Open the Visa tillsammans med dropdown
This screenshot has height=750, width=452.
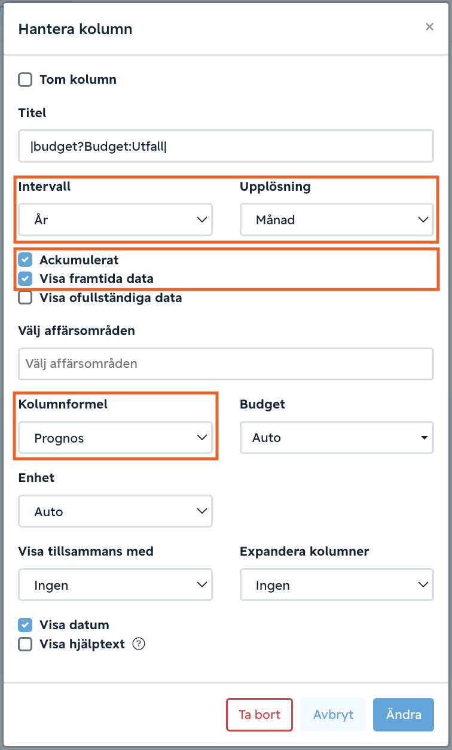pos(115,585)
